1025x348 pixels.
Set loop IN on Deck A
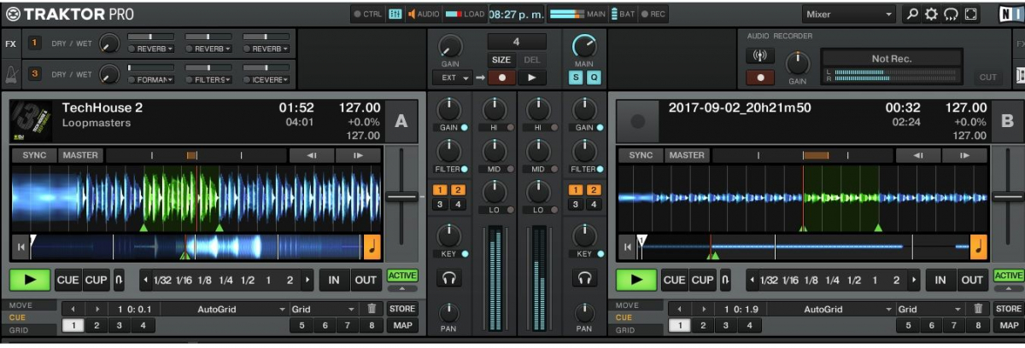(334, 280)
